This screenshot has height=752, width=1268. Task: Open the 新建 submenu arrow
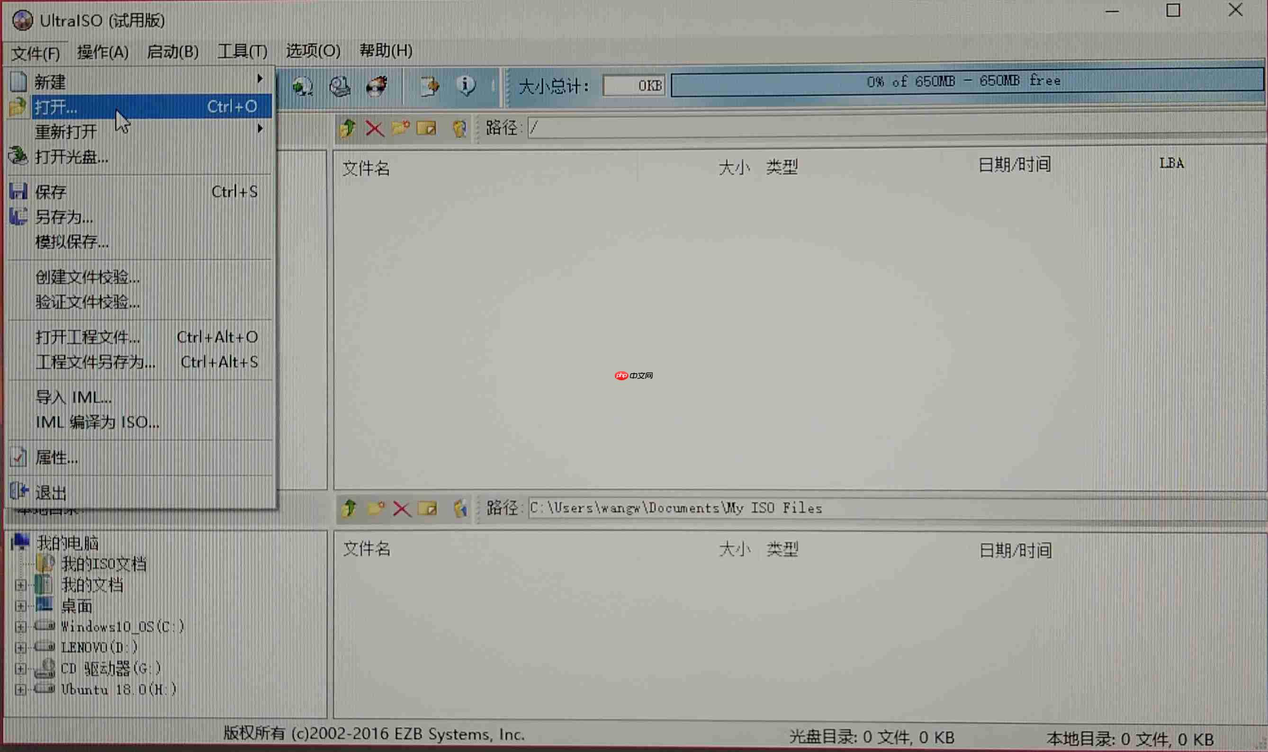pyautogui.click(x=261, y=80)
